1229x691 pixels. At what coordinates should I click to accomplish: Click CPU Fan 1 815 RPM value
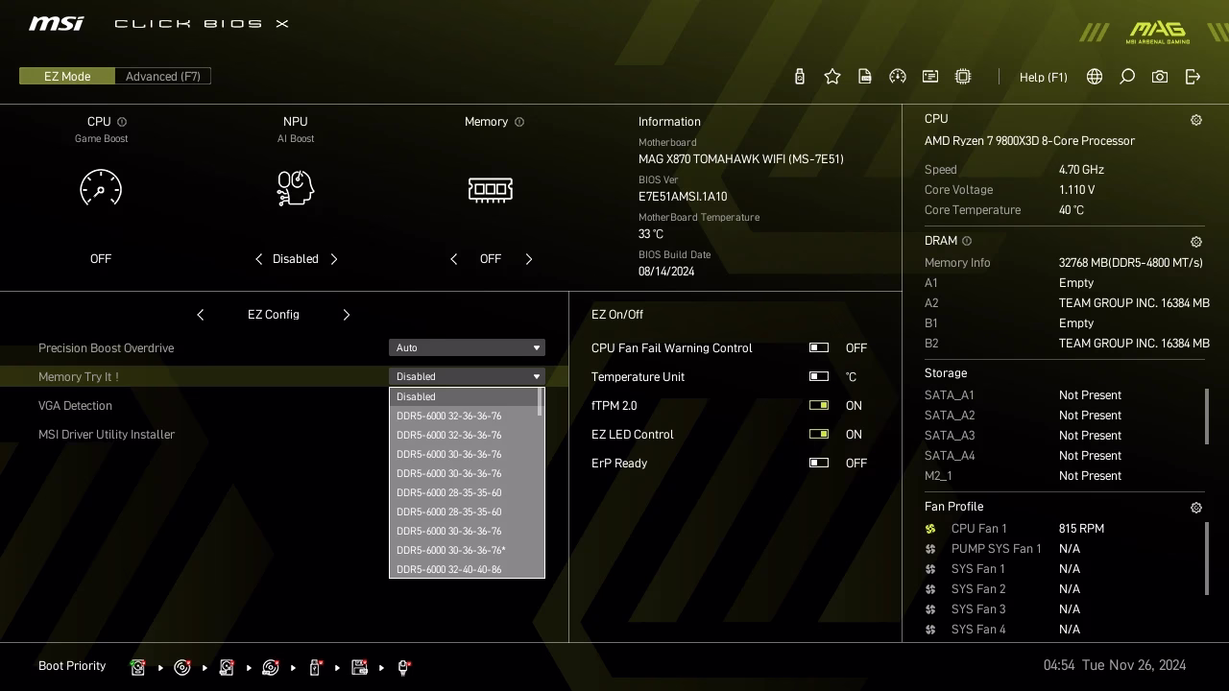pos(1081,529)
